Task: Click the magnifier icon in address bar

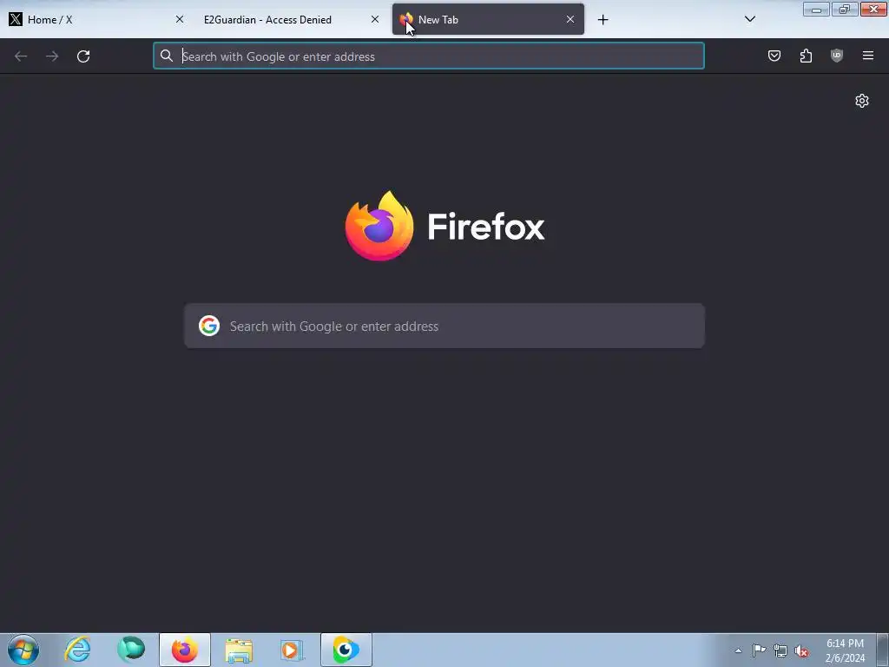Action: click(x=166, y=56)
